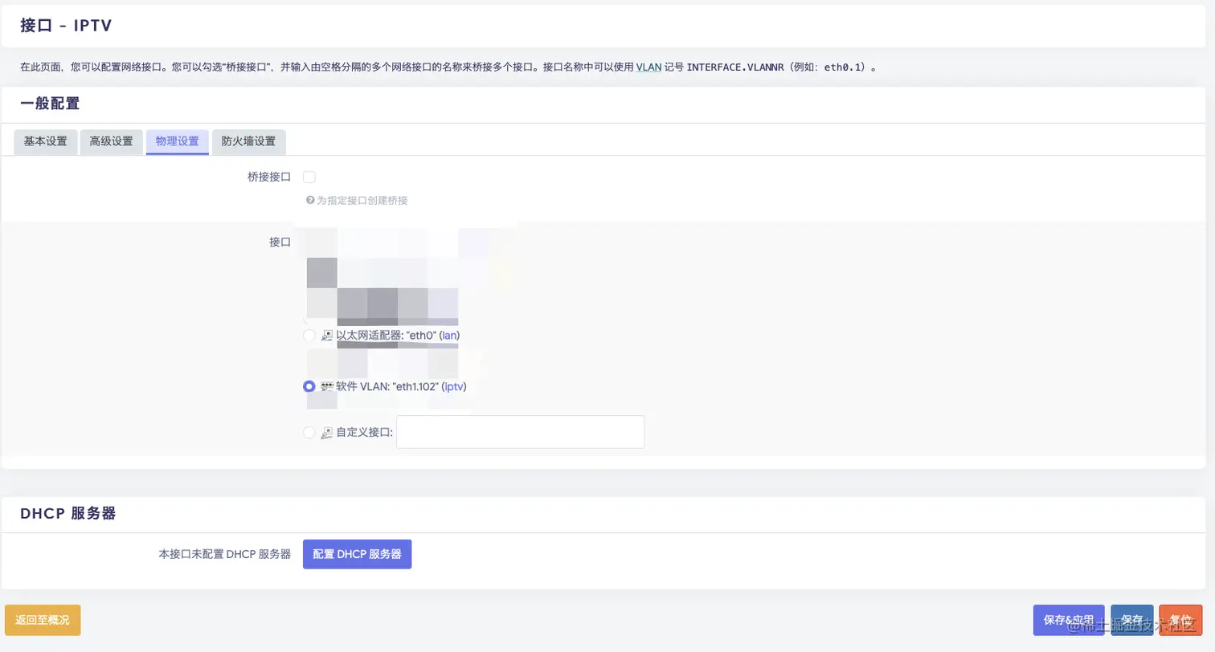Click the lan link next to eth0
This screenshot has height=652, width=1215.
450,336
